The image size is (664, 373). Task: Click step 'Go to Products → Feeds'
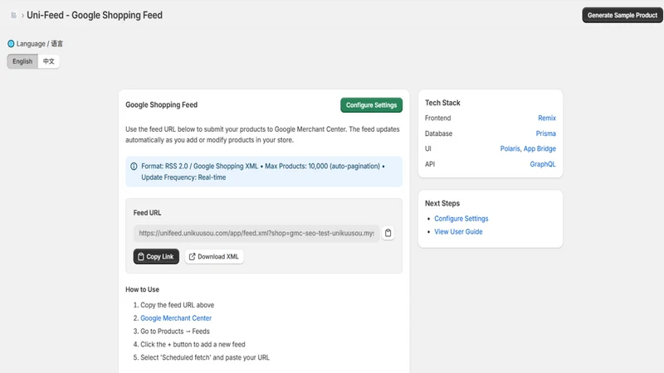[175, 331]
